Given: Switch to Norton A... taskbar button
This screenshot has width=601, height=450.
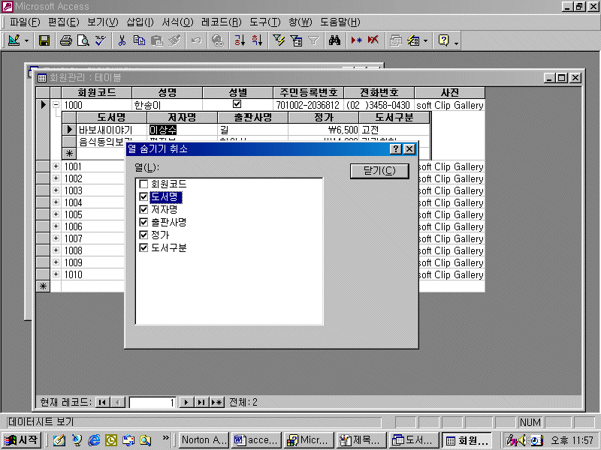Looking at the screenshot, I should [x=204, y=440].
